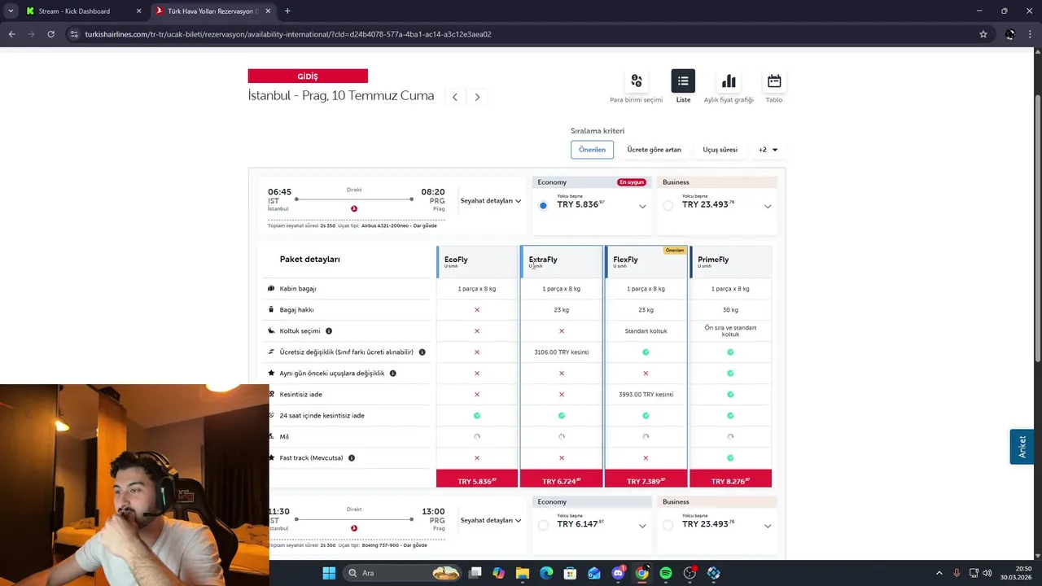Open the site information icon in address bar
Image resolution: width=1042 pixels, height=586 pixels.
(74, 34)
